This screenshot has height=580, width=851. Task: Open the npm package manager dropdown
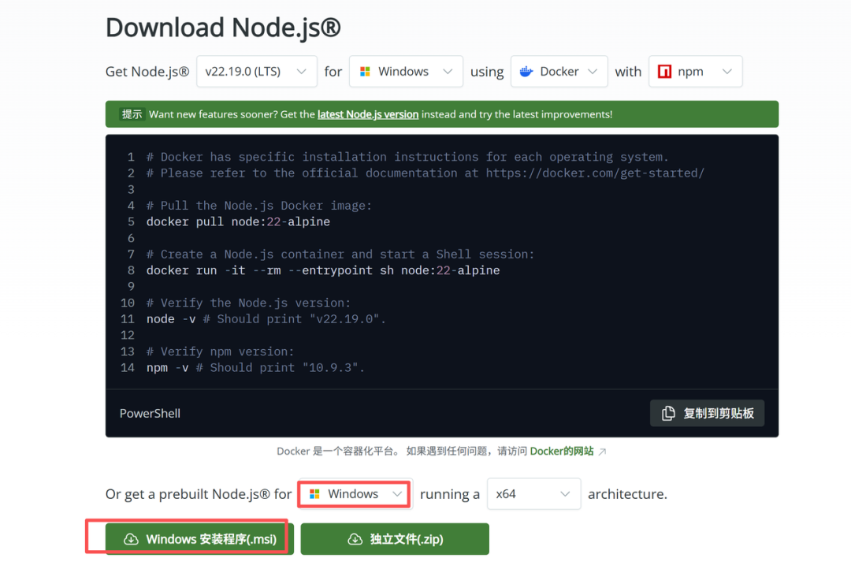tap(695, 71)
